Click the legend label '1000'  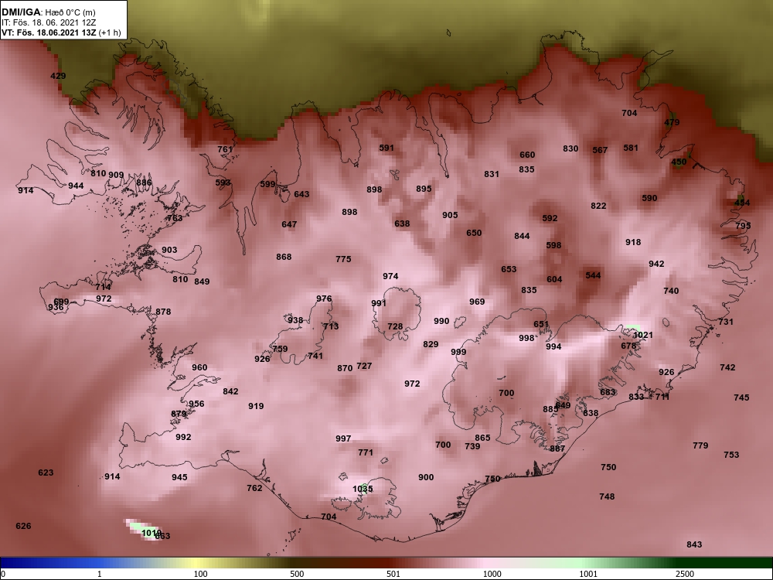(492, 574)
